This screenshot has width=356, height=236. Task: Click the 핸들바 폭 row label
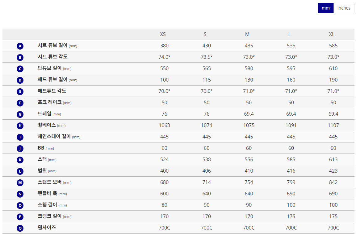[48, 194]
